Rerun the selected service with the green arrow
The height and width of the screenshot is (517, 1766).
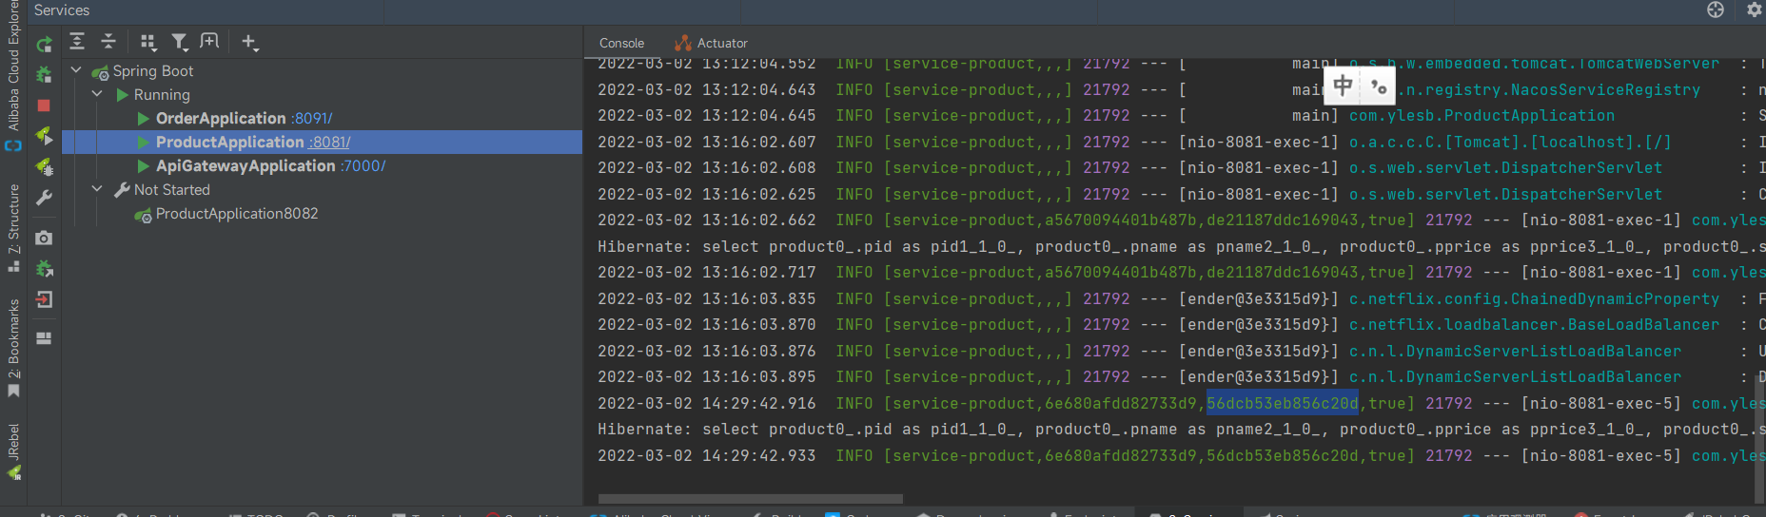(44, 44)
